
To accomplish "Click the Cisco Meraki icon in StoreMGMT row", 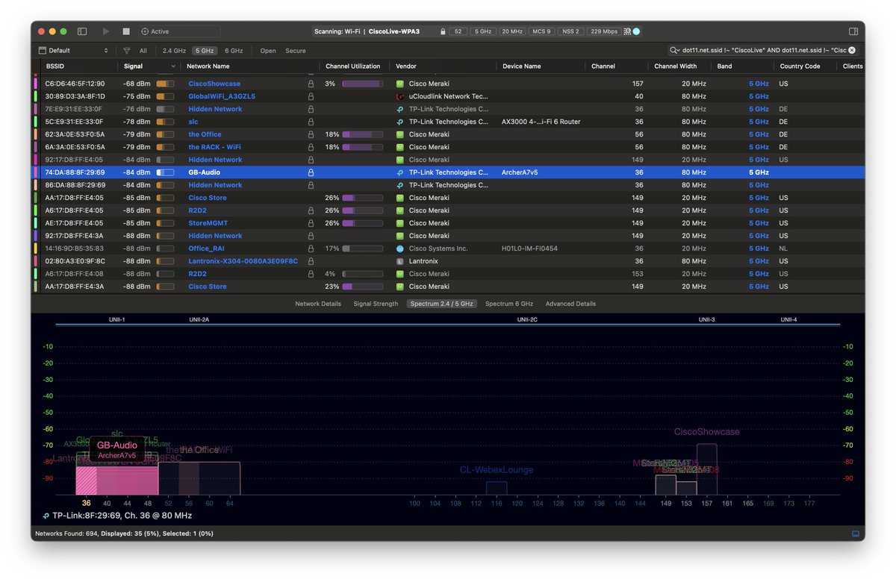I will 400,223.
